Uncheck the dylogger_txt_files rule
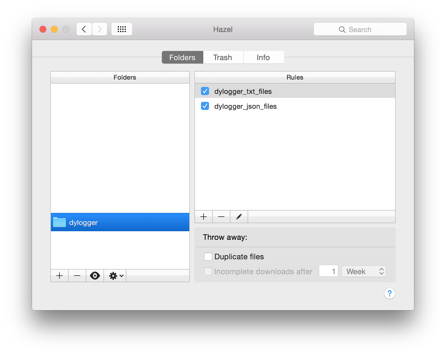 pos(205,91)
